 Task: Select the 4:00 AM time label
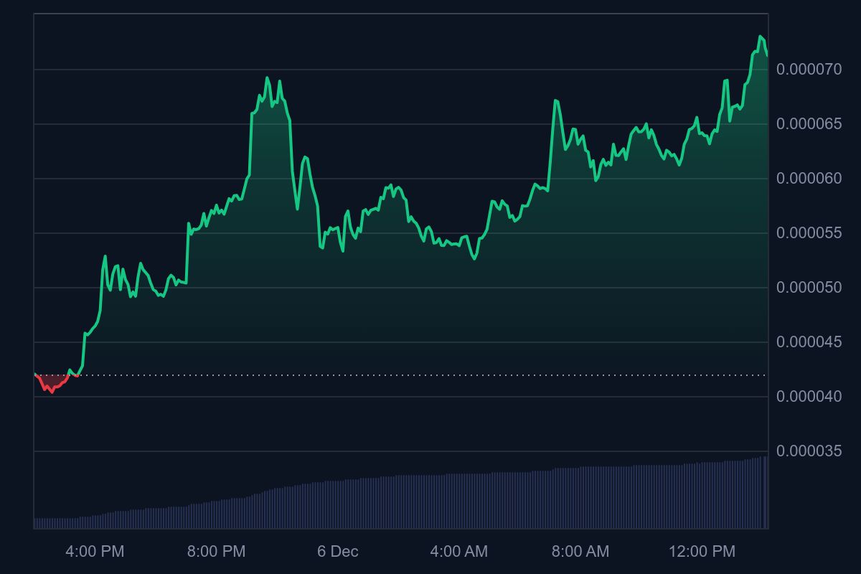459,552
